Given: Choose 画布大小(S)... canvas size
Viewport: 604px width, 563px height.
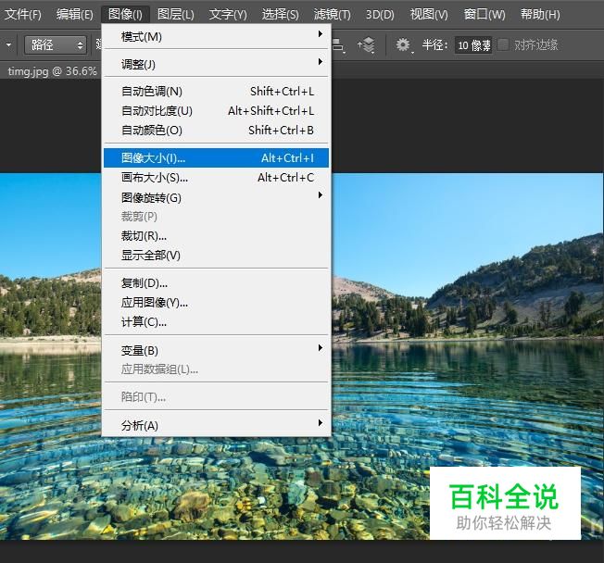Looking at the screenshot, I should tap(216, 178).
